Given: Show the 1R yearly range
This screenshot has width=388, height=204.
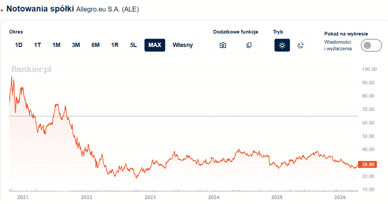Looking at the screenshot, I should (115, 45).
